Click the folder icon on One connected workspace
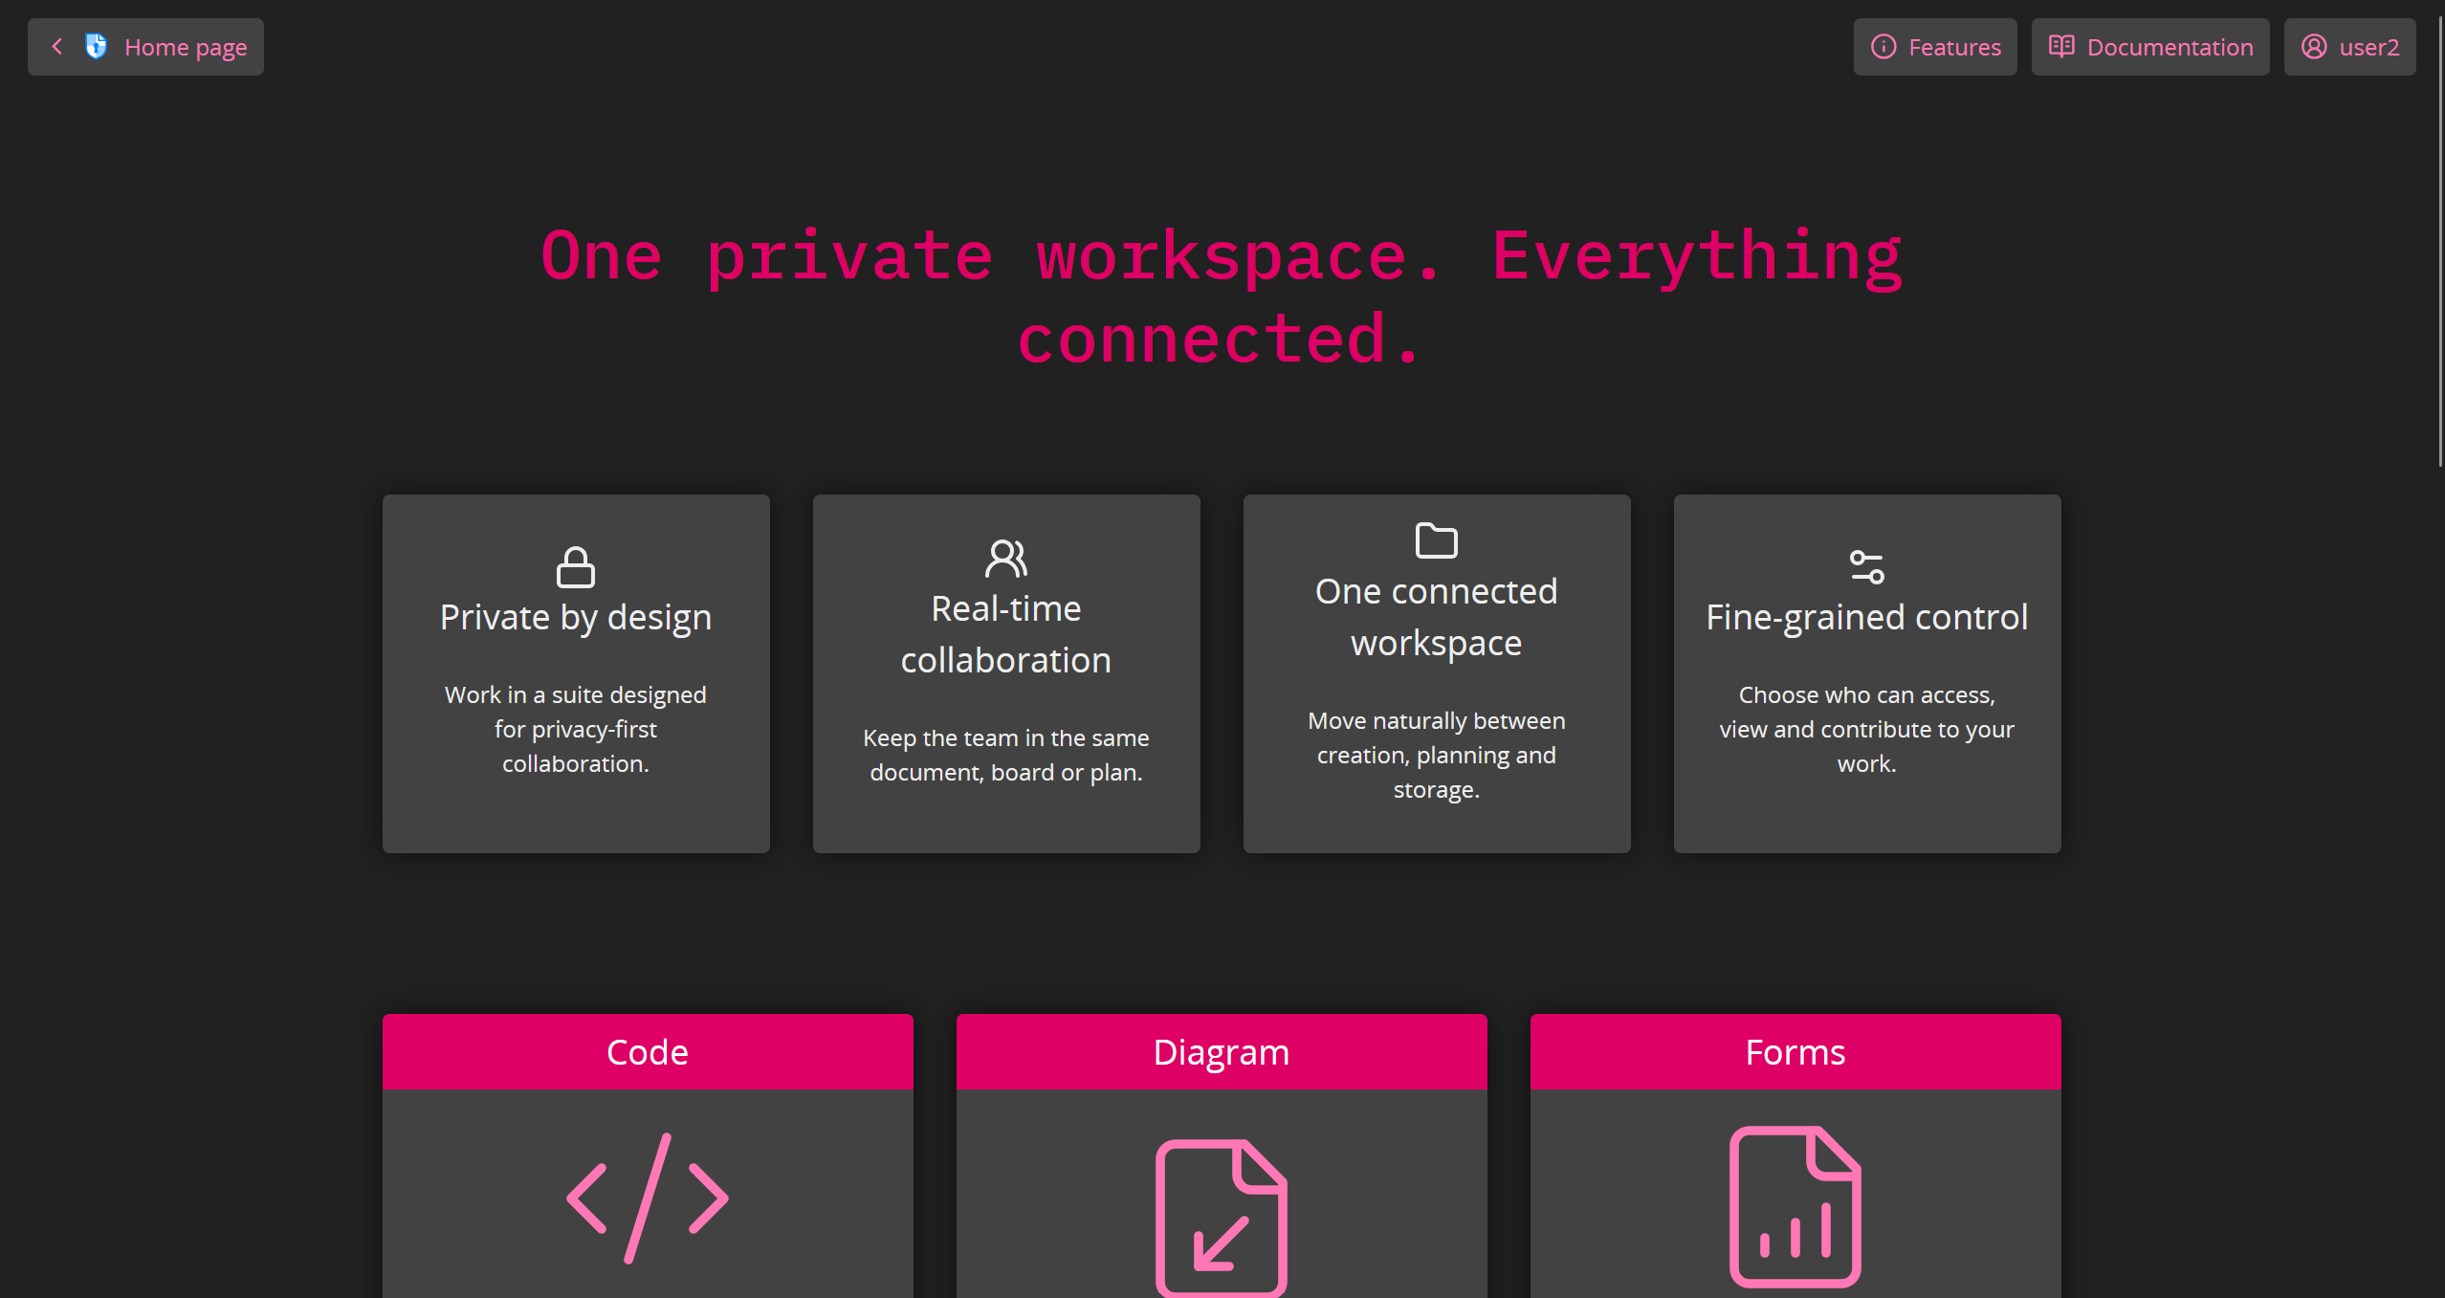The height and width of the screenshot is (1298, 2445). point(1437,540)
